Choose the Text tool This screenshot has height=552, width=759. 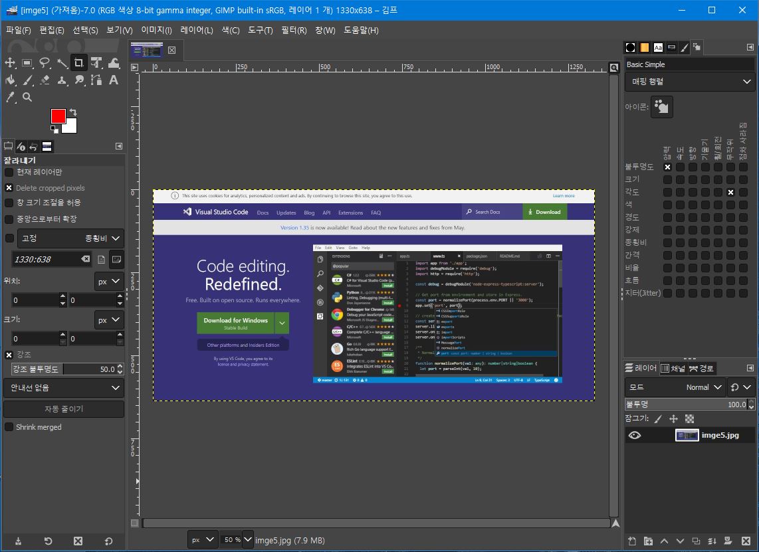(x=114, y=80)
